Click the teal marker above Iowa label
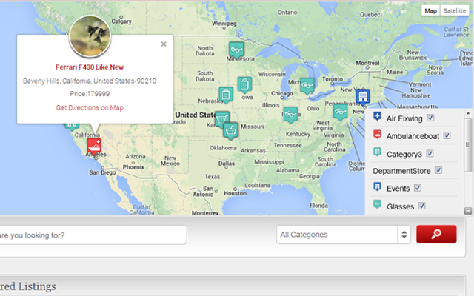Viewport: 474px width, 296px height. 244,85
